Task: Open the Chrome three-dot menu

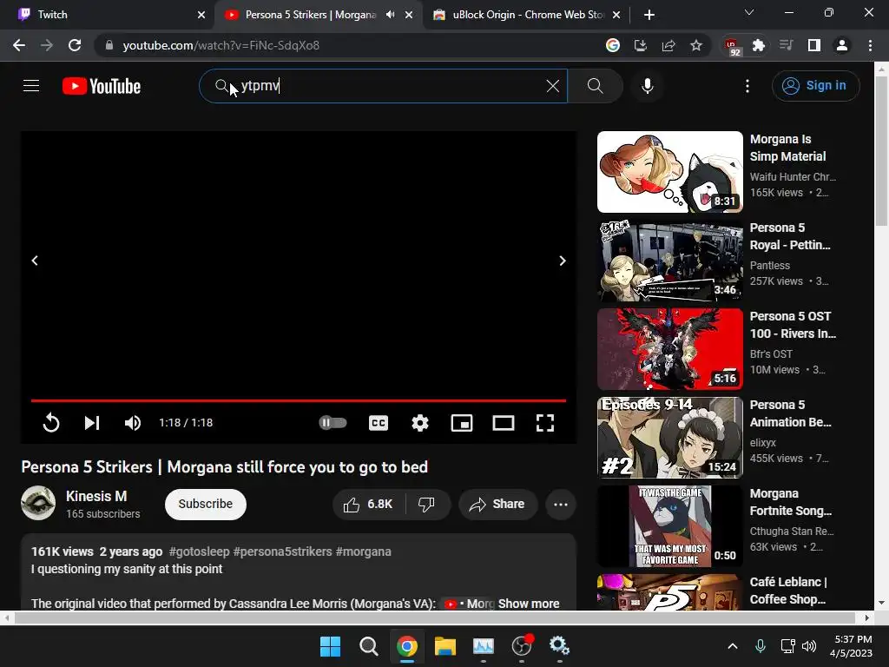Action: 870,45
